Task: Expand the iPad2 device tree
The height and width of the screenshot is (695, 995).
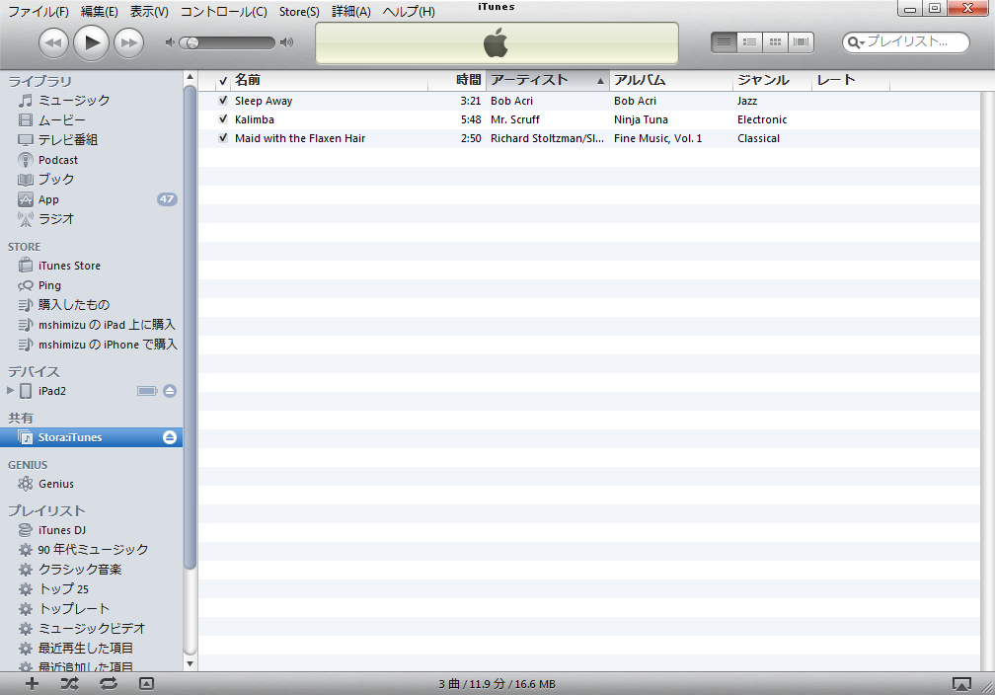Action: [x=11, y=391]
